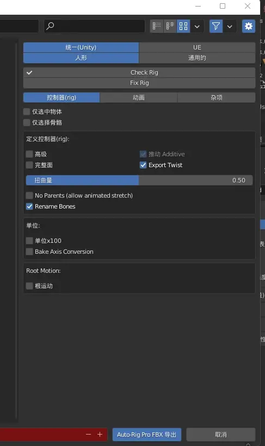The height and width of the screenshot is (446, 265).
Task: Click the magnifier search icon
Action: coord(50,26)
